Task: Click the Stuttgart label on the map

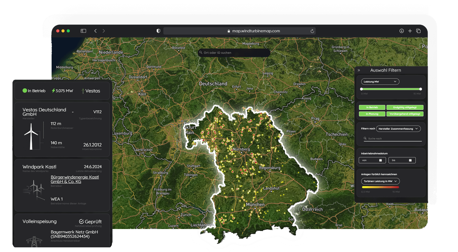Action: click(x=194, y=166)
